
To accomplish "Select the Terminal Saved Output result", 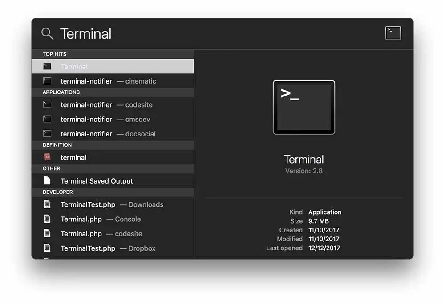I will pos(113,181).
